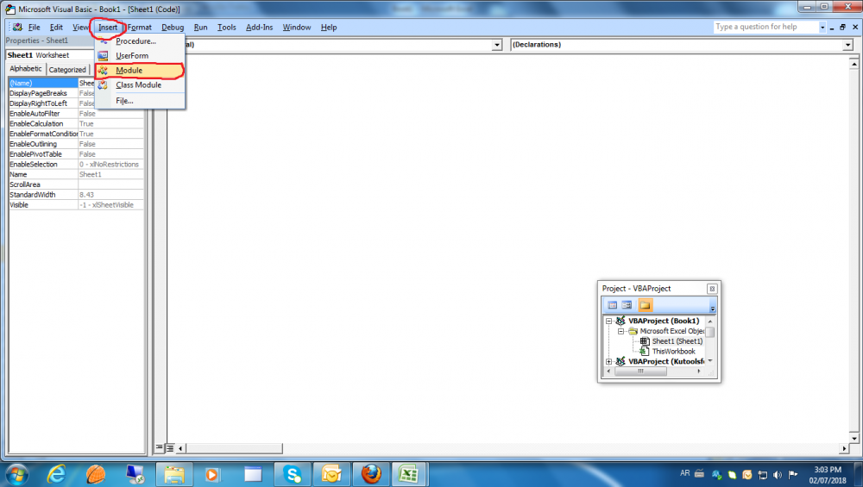Open Outlook from taskbar
The height and width of the screenshot is (487, 863).
(331, 474)
